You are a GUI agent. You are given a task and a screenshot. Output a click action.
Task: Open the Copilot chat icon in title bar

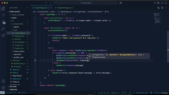click(x=121, y=3)
